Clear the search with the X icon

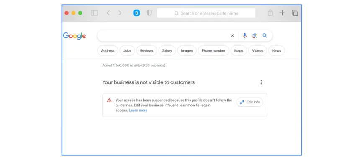tap(232, 36)
